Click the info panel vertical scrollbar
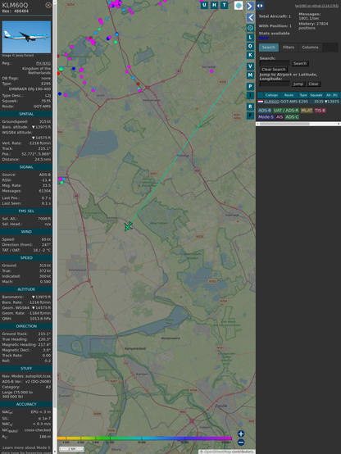Screen dimensions: 341x454 click(55, 227)
